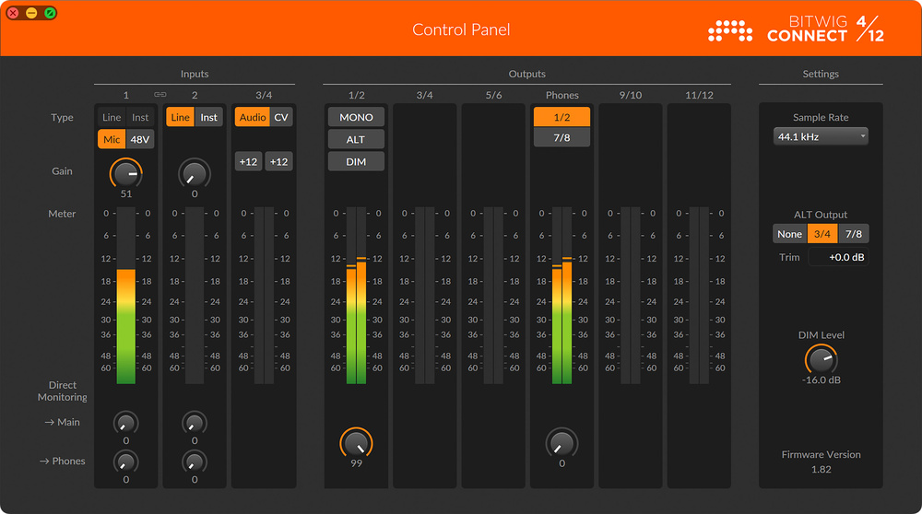Toggle MONO on Output 1/2
The image size is (922, 514).
[356, 117]
